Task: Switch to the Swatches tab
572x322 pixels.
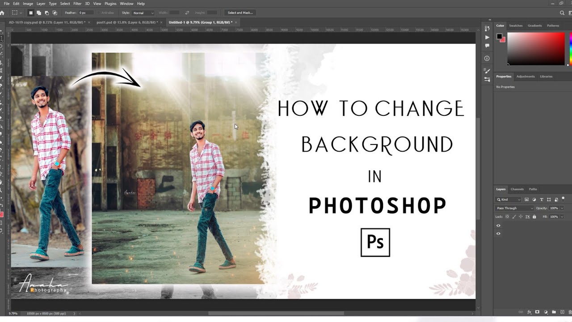Action: [516, 25]
